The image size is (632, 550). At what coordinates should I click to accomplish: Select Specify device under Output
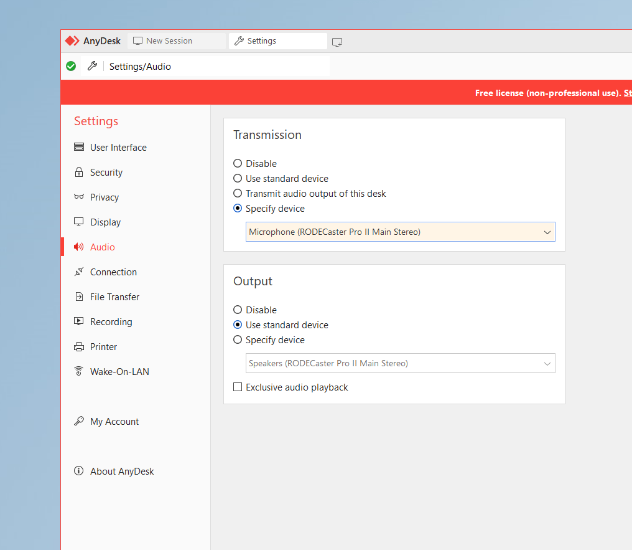click(x=238, y=339)
